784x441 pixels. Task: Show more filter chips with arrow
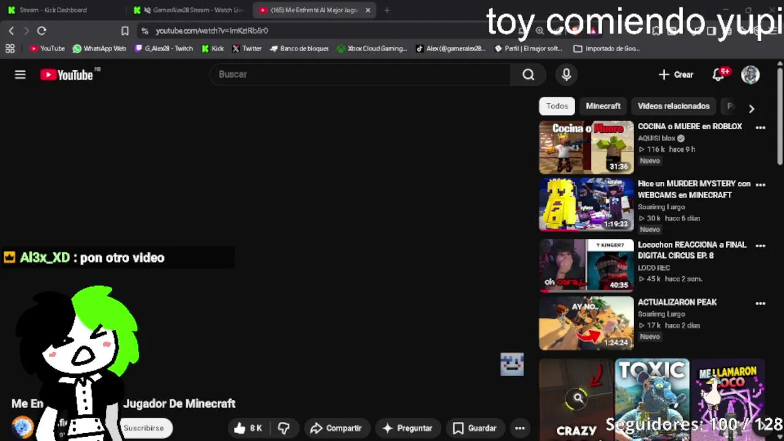click(752, 108)
